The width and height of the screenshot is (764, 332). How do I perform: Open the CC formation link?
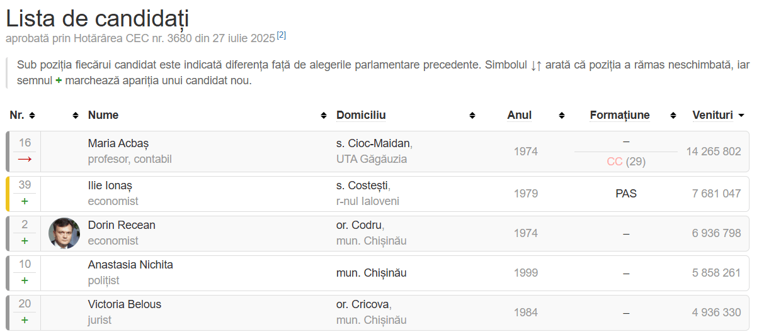(x=615, y=162)
